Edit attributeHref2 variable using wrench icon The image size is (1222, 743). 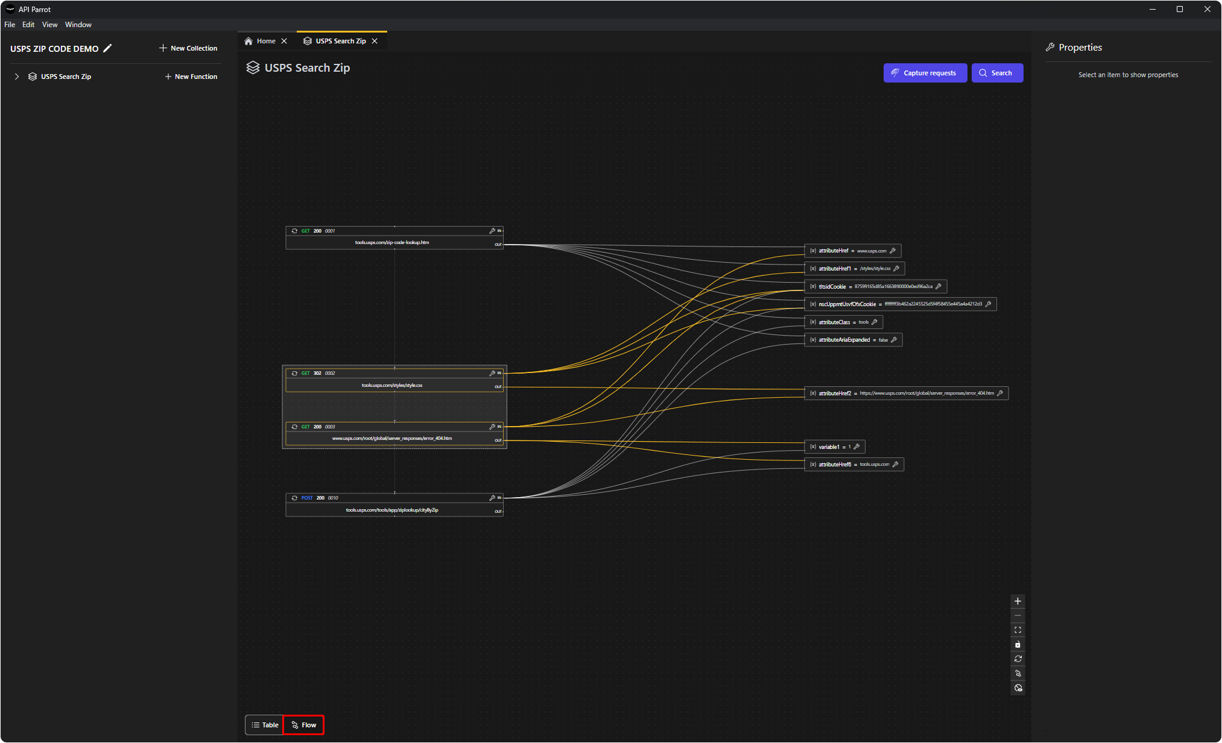pyautogui.click(x=1000, y=393)
